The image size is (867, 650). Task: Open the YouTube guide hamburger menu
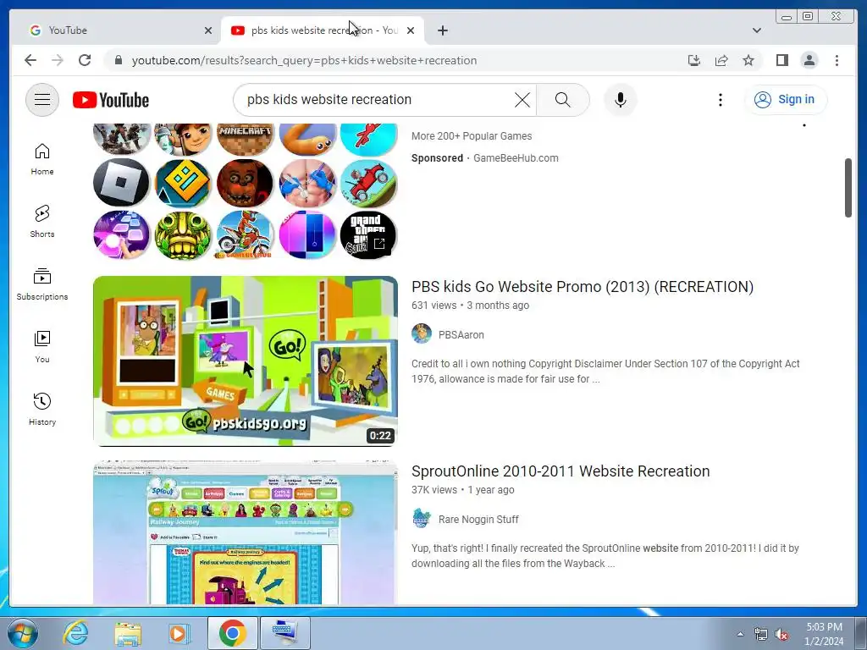(42, 100)
